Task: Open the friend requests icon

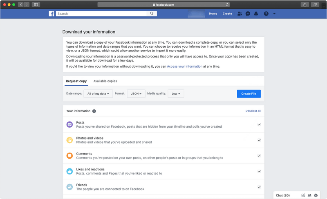Action: coord(240,13)
